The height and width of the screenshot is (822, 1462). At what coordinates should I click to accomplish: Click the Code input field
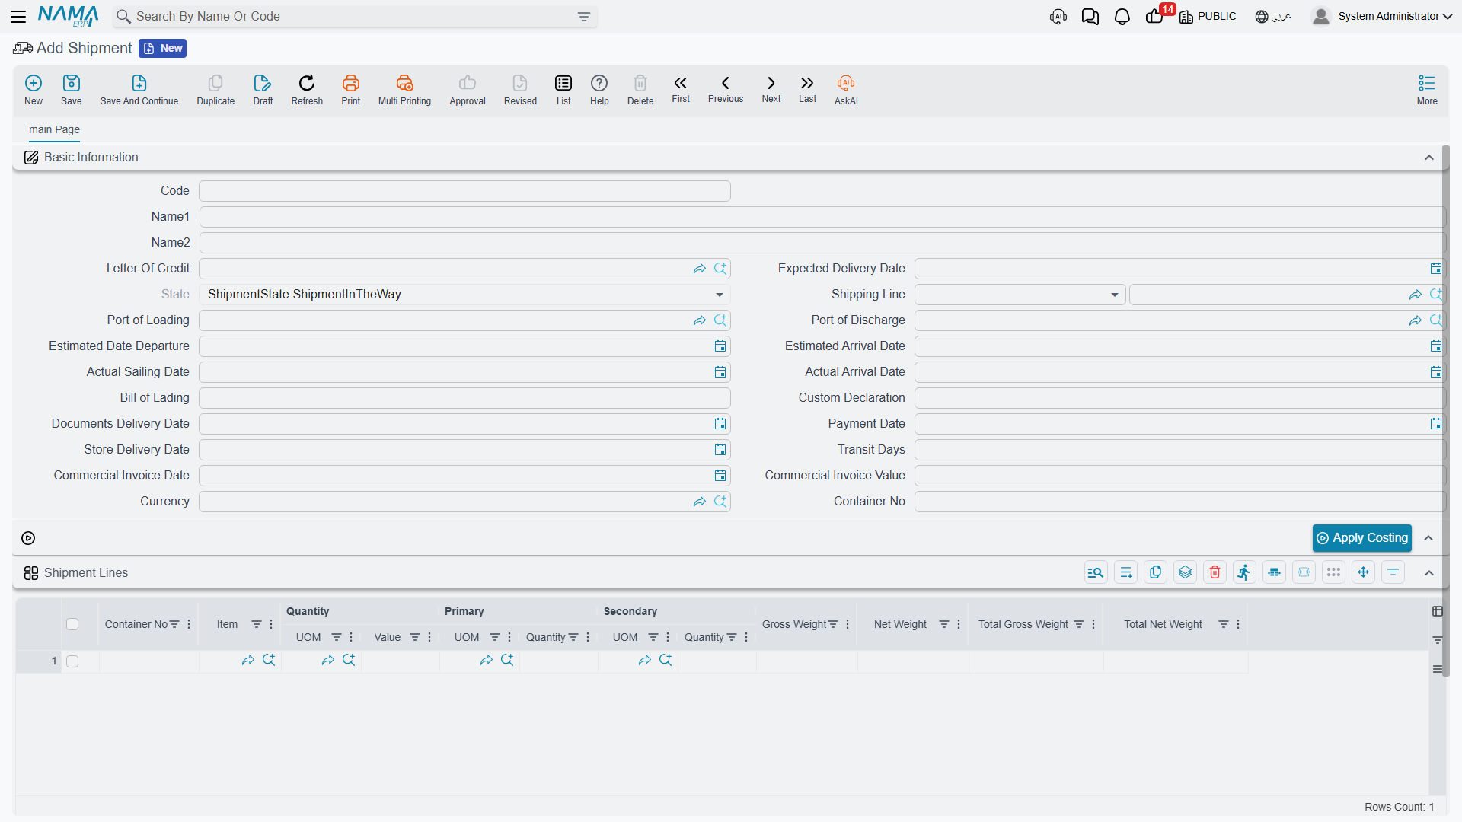[x=464, y=191]
